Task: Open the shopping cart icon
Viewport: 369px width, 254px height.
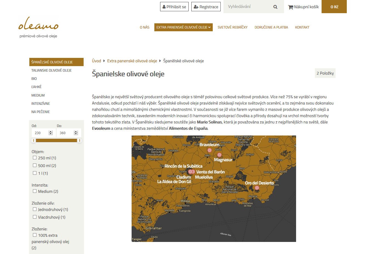Action: (x=291, y=7)
